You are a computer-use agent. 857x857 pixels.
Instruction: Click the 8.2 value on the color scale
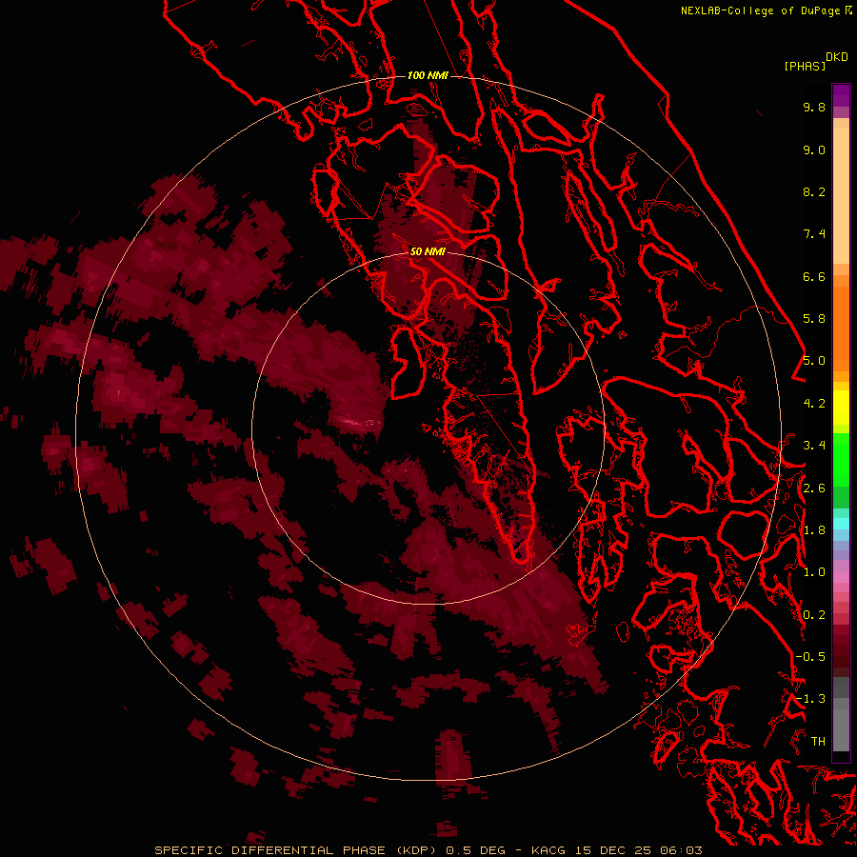click(x=814, y=191)
